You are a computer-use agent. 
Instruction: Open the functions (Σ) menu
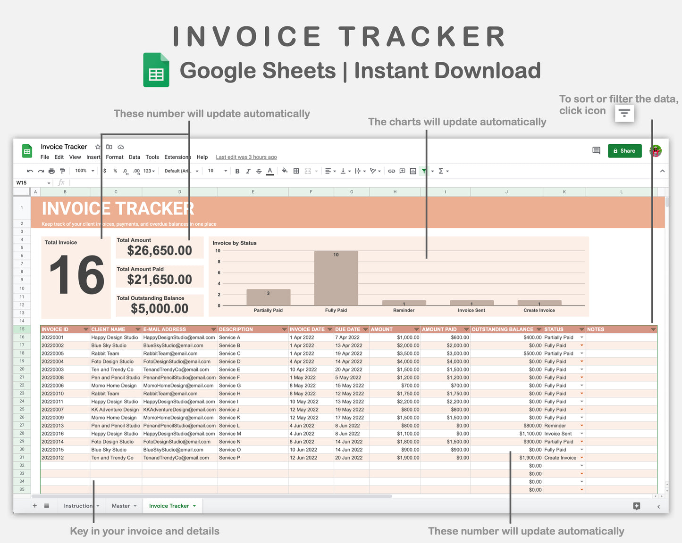(x=441, y=171)
